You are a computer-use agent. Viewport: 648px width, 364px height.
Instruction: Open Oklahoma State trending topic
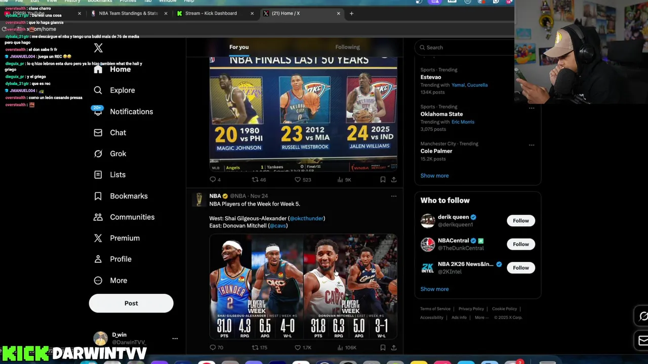click(x=441, y=114)
